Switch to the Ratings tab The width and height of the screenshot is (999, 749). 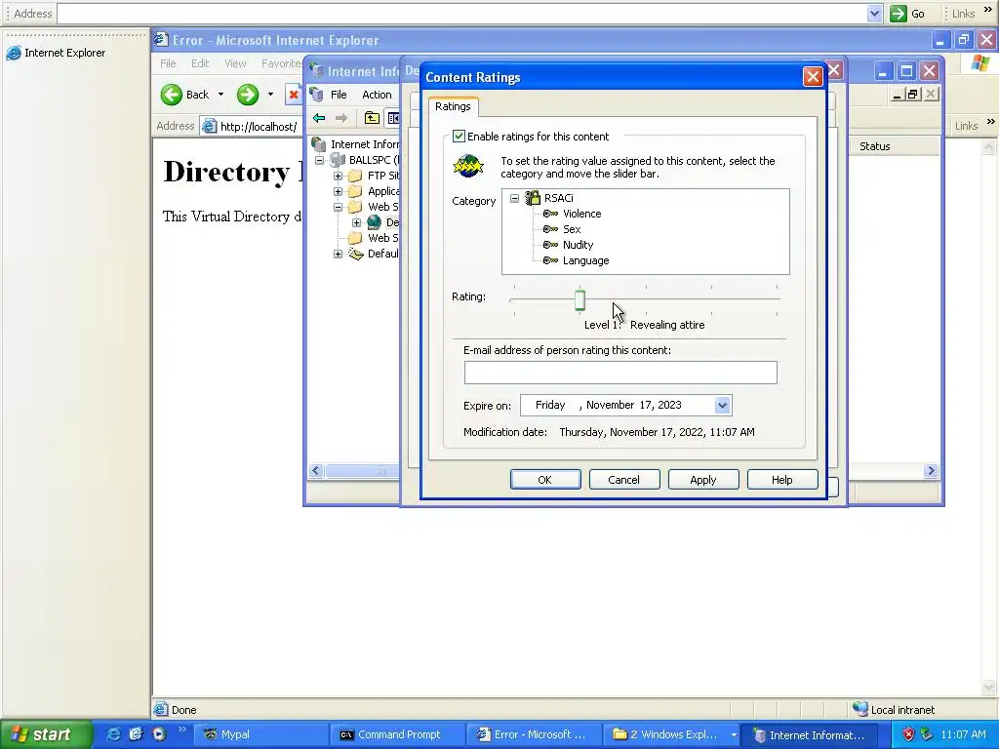[453, 106]
